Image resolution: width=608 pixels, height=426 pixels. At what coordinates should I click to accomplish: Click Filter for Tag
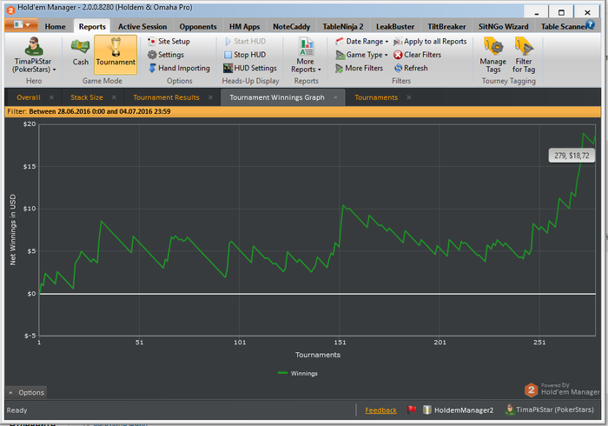pos(524,55)
